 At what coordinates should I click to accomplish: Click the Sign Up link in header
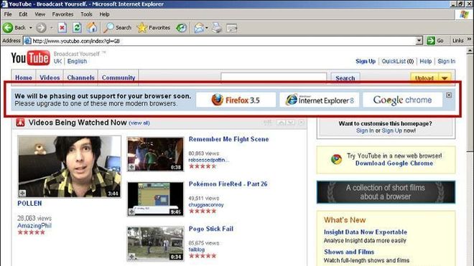[366, 61]
